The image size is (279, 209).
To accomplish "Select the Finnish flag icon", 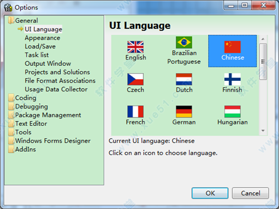I will [x=232, y=79].
